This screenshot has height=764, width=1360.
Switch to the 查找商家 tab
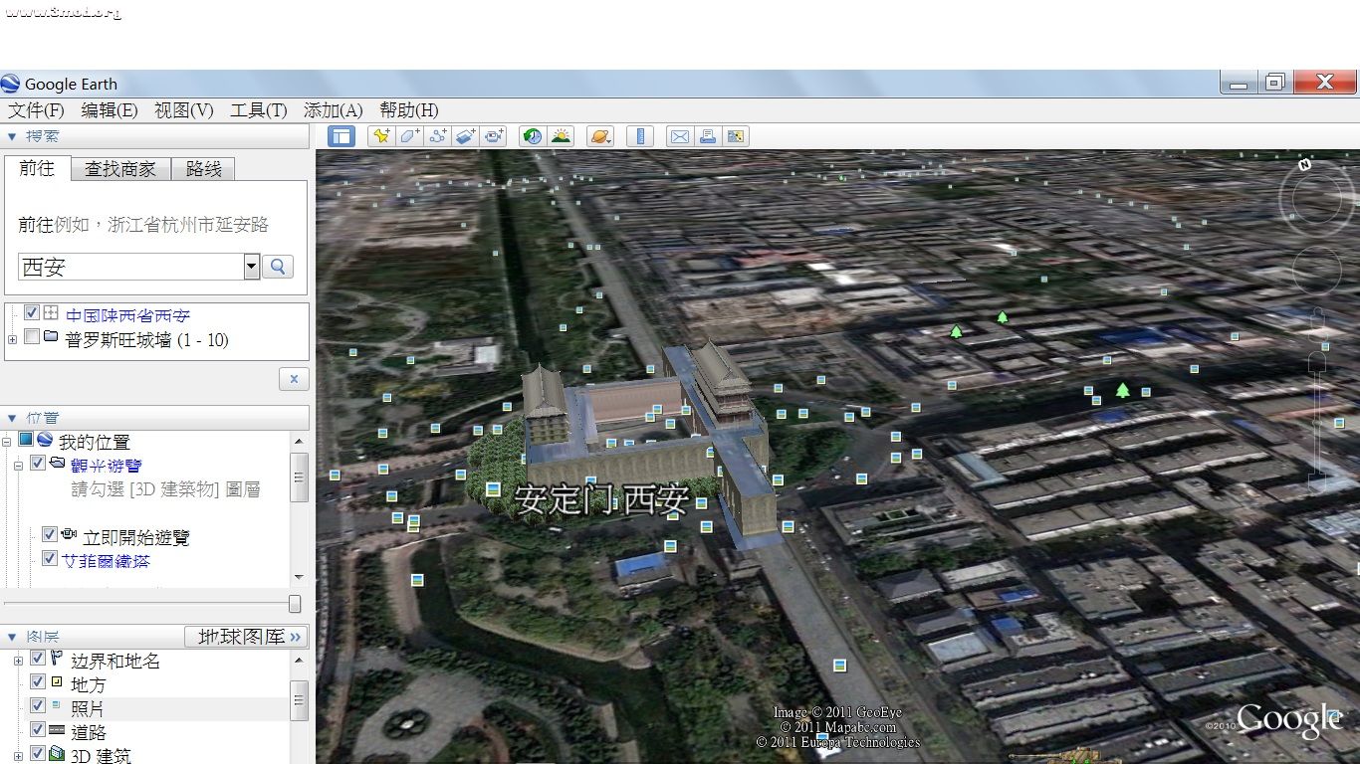point(120,169)
